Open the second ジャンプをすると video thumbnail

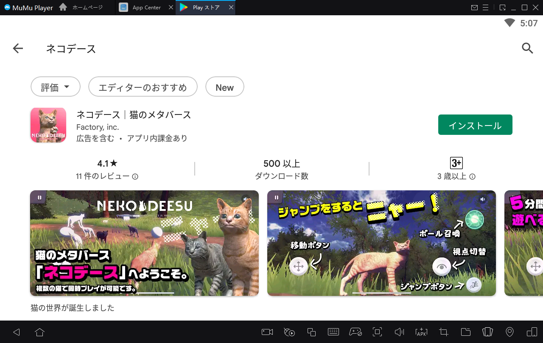pos(381,243)
